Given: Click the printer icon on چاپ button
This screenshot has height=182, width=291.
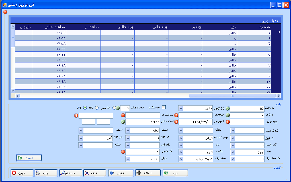Looking at the screenshot, I should click(x=38, y=173).
